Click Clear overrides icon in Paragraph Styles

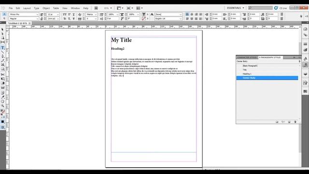point(283,122)
